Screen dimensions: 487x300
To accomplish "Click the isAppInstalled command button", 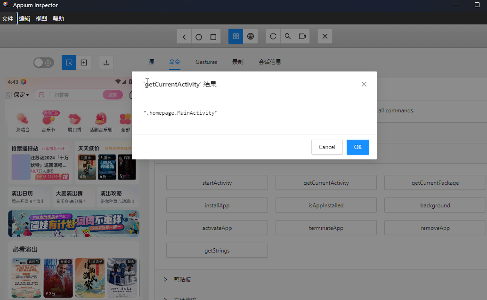I will pos(326,205).
